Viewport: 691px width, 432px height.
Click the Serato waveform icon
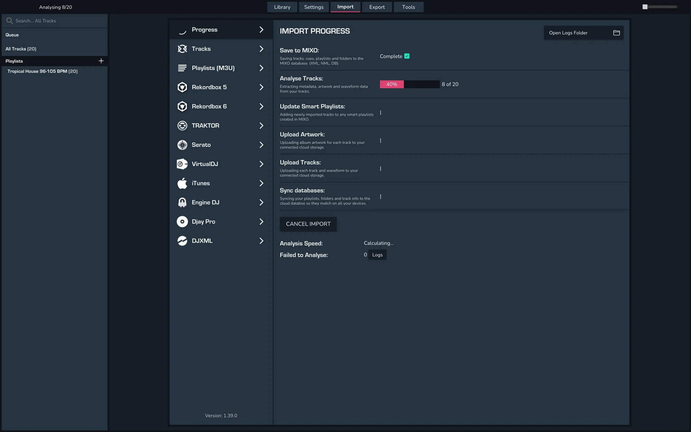pos(182,145)
